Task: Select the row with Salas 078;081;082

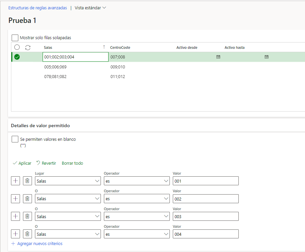Action: 55,77
